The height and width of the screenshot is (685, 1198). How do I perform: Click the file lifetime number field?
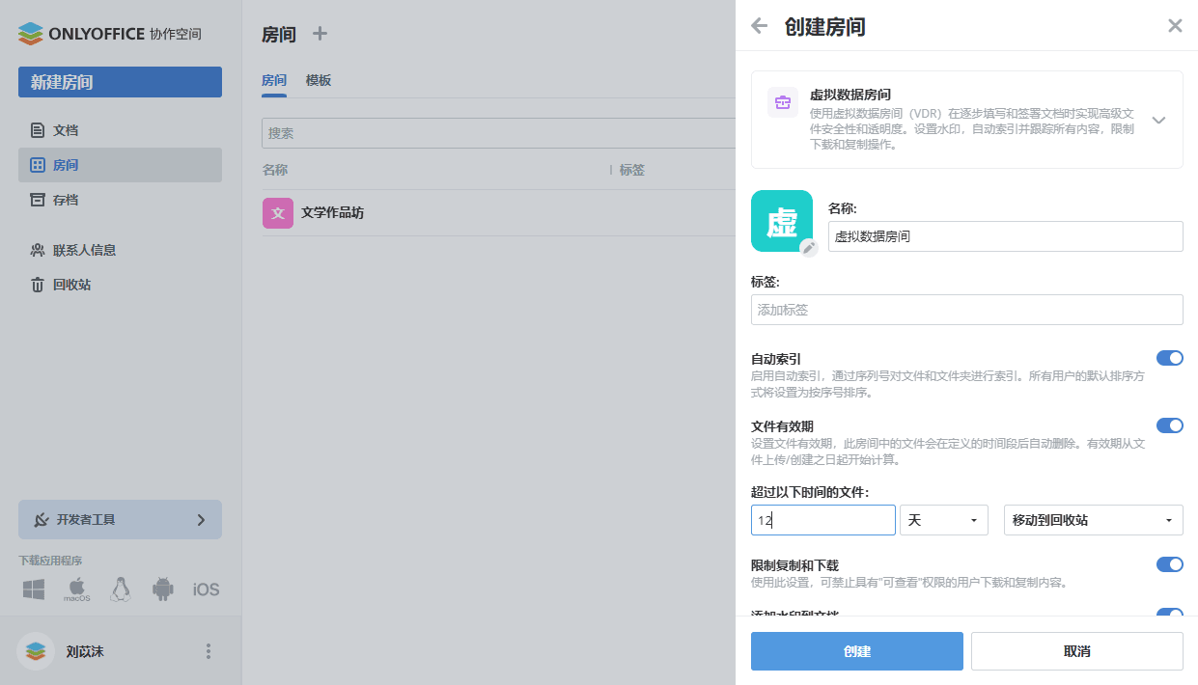[x=823, y=520]
